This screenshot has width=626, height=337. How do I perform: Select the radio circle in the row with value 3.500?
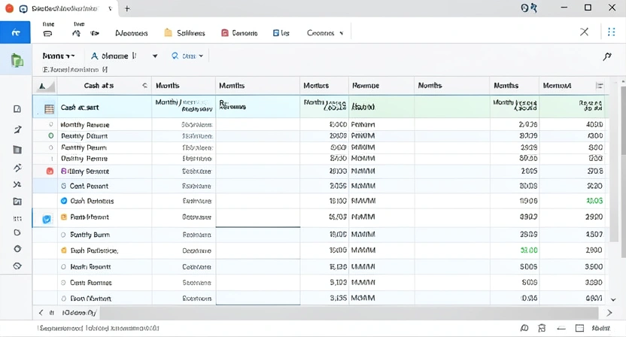point(63,267)
